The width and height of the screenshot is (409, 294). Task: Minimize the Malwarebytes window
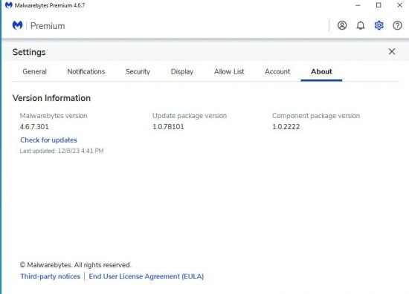358,5
